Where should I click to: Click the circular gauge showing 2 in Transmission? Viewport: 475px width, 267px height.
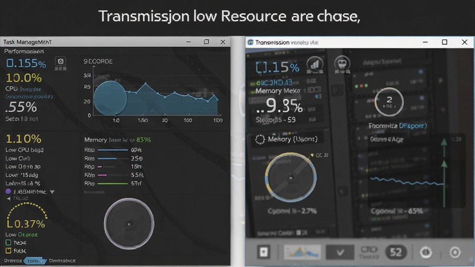pyautogui.click(x=389, y=102)
